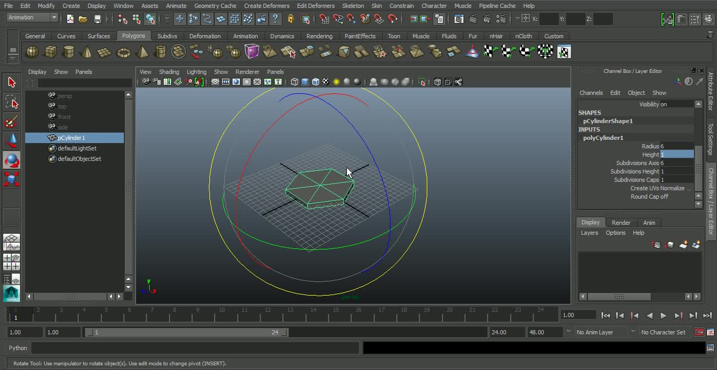717x370 pixels.
Task: Open the viewport Shading menu
Action: pos(169,72)
